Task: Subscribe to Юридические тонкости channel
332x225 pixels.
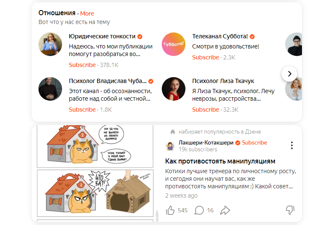Action: pyautogui.click(x=82, y=65)
